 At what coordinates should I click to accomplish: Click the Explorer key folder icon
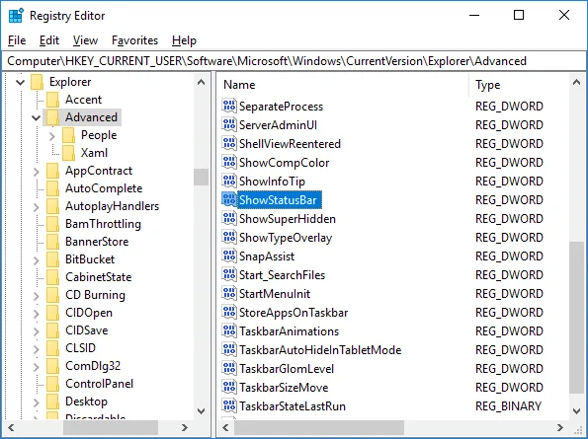click(38, 82)
